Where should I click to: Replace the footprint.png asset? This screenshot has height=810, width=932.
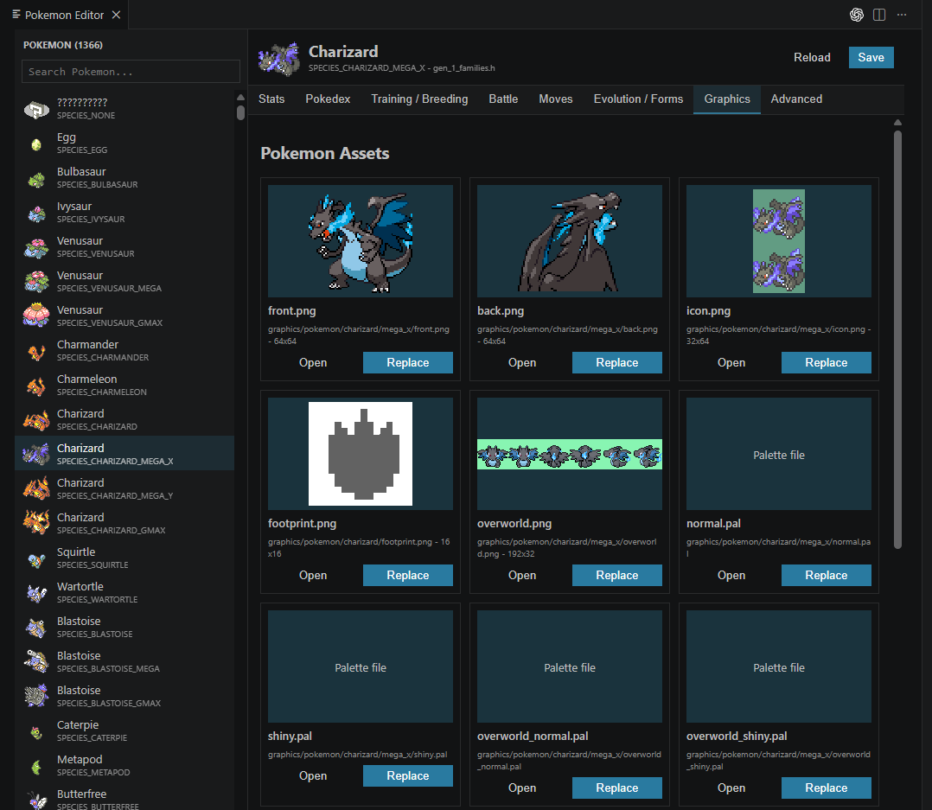[x=408, y=575]
